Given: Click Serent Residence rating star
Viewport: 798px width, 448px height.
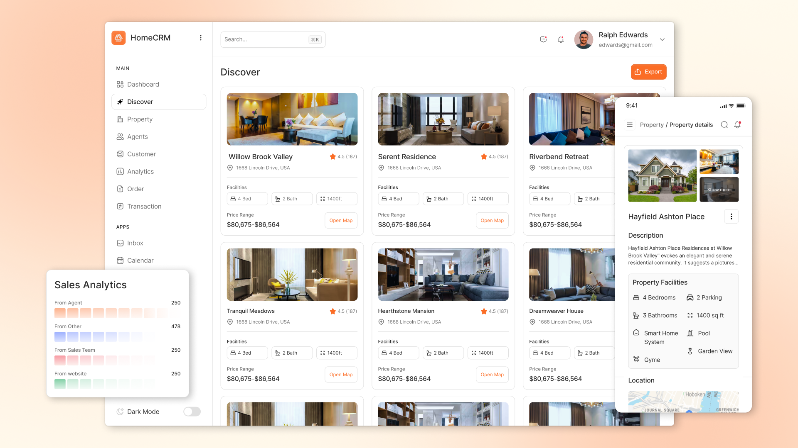Looking at the screenshot, I should click(x=484, y=156).
